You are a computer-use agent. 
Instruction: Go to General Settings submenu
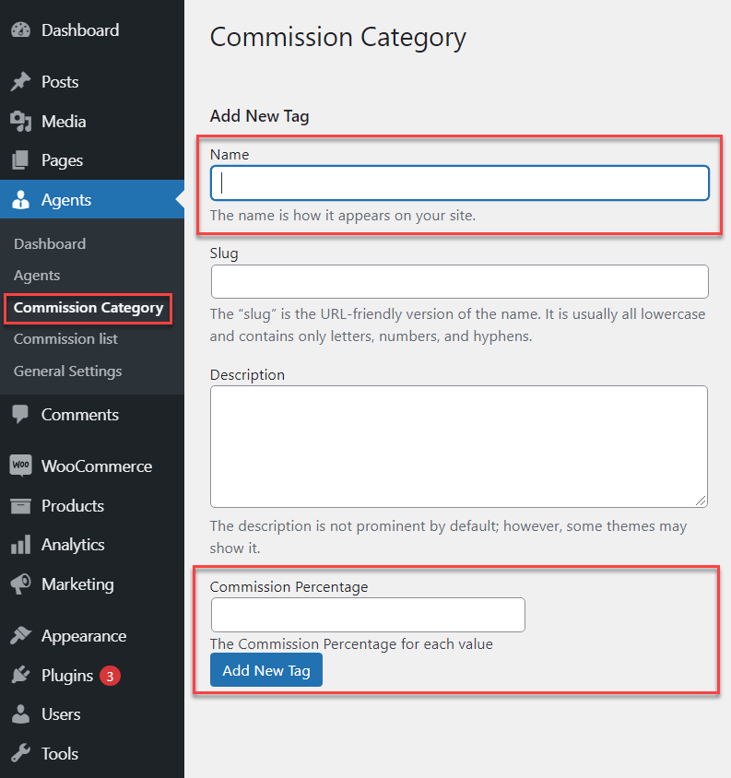[67, 371]
